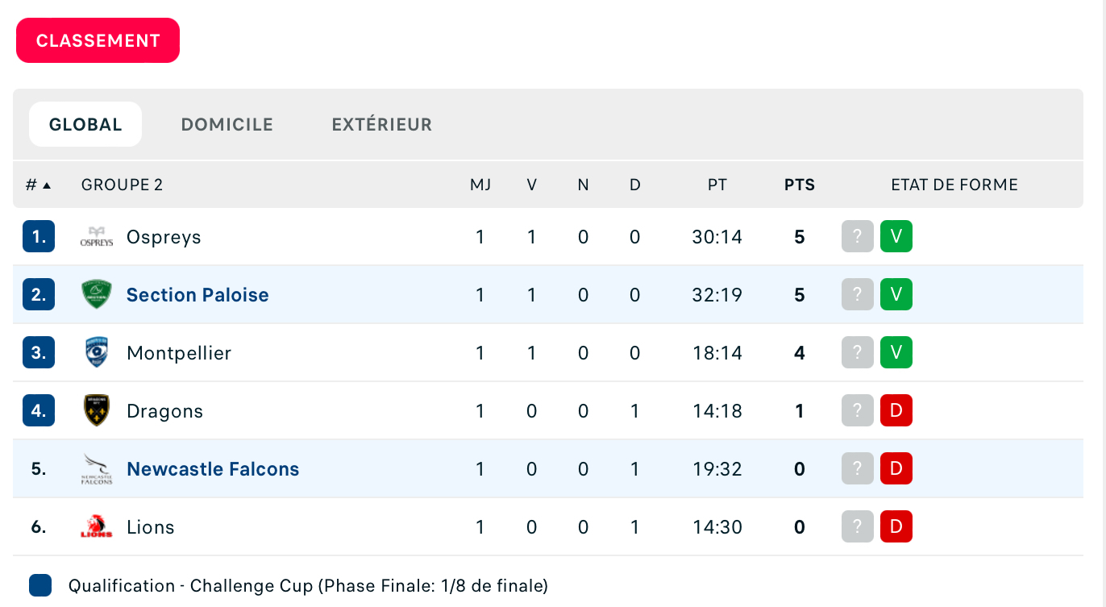Switch to the Domicile tab
The width and height of the screenshot is (1106, 607).
click(227, 124)
